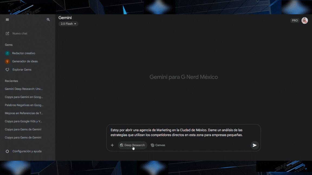Submit the prompt with the send arrow
Screen dimensions: 312x175
pyautogui.click(x=254, y=145)
